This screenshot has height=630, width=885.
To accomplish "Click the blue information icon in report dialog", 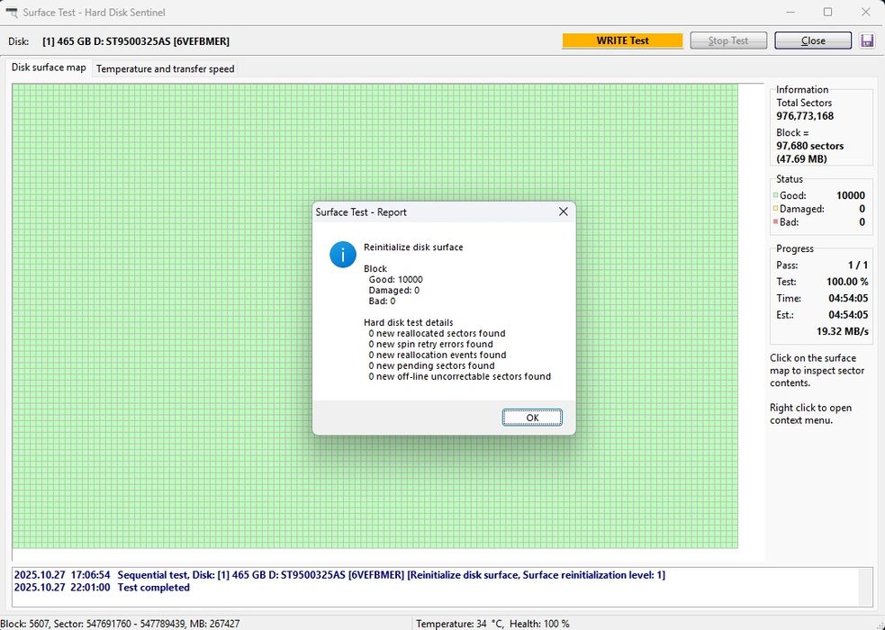I will click(343, 255).
